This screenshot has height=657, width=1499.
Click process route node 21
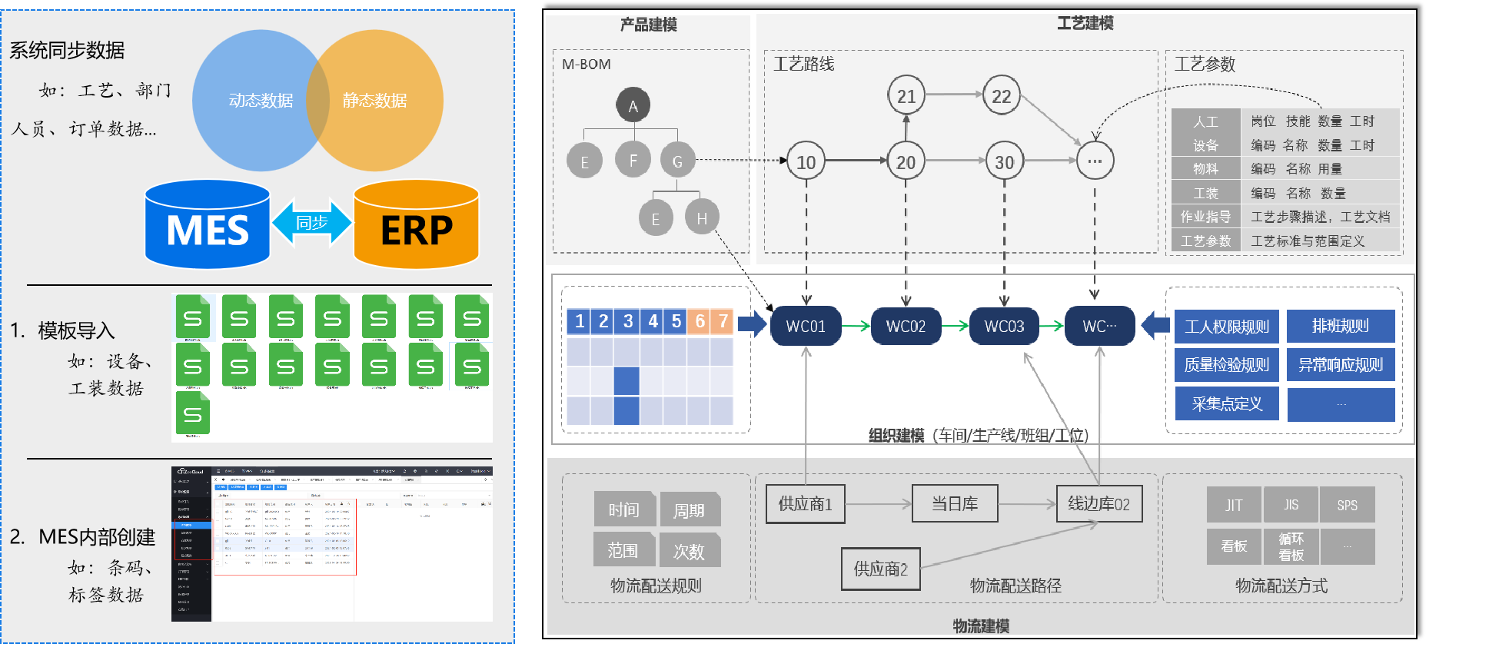point(906,96)
